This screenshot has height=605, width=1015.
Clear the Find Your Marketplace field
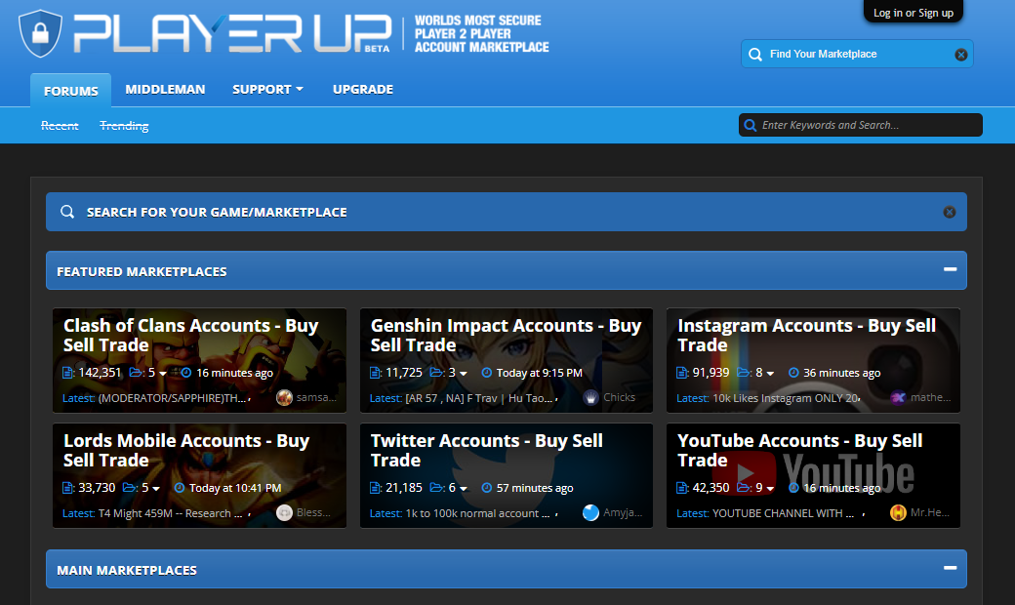pos(961,55)
